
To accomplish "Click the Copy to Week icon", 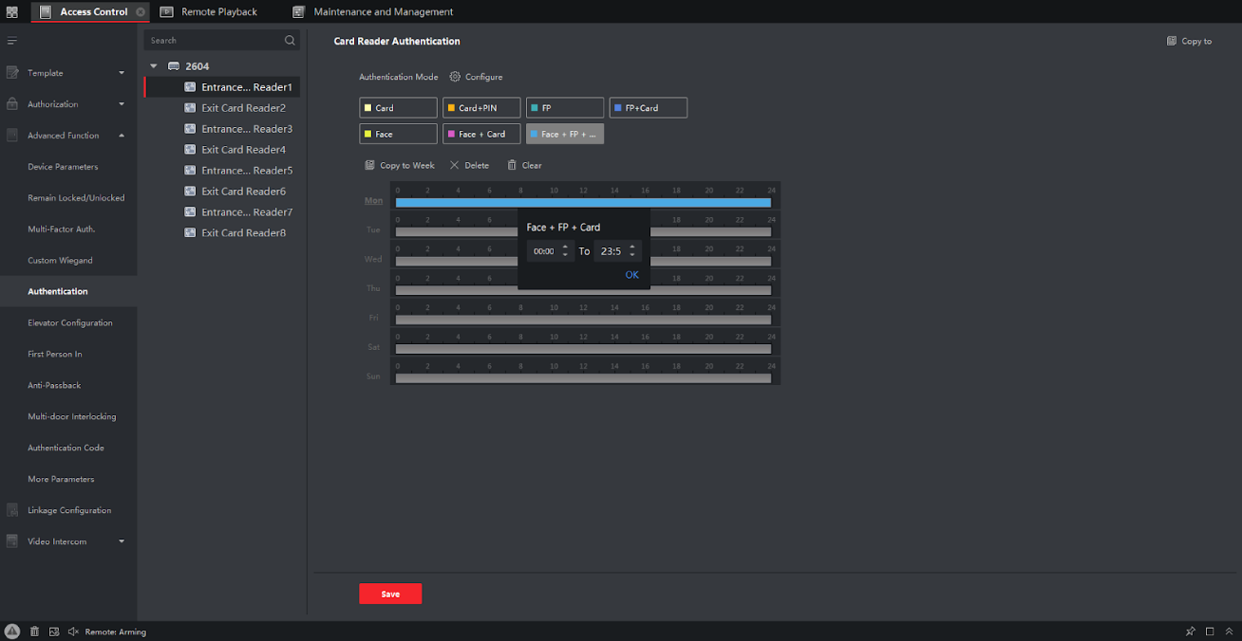I will 369,165.
